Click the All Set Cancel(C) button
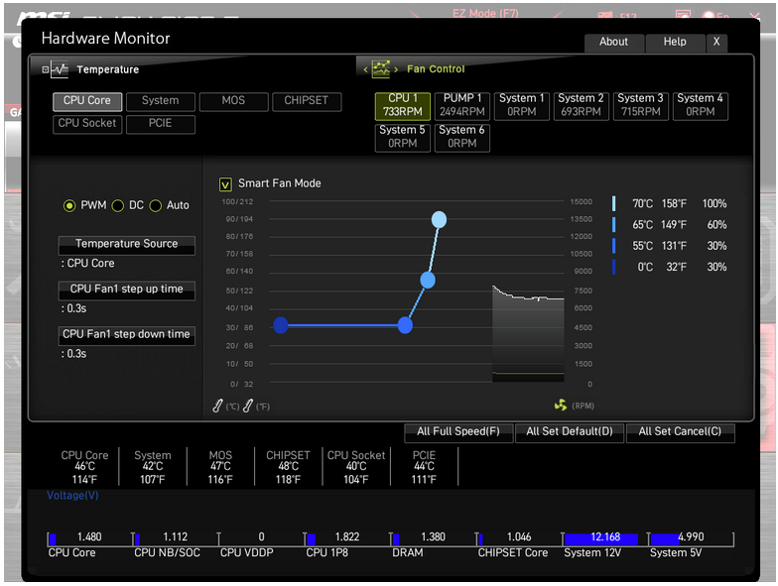Image resolution: width=778 pixels, height=586 pixels. tap(681, 432)
